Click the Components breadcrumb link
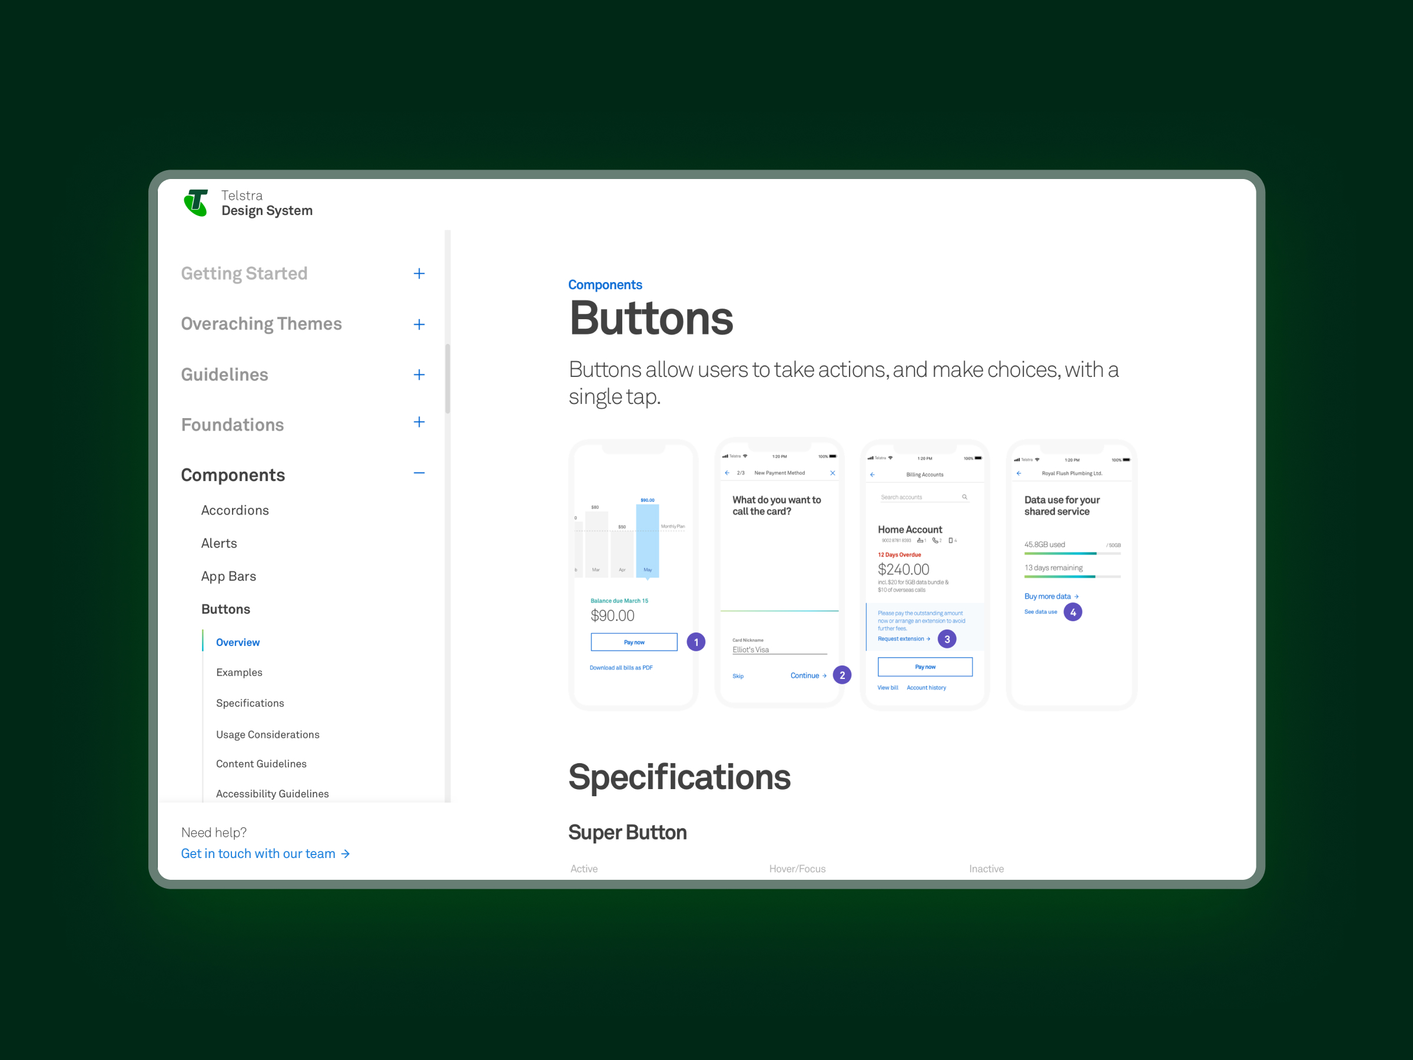 (605, 285)
